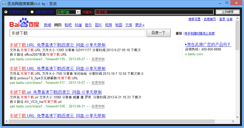Open the 视频 tab
Image resolution: width=244 pixels, height=128 pixels.
[108, 25]
